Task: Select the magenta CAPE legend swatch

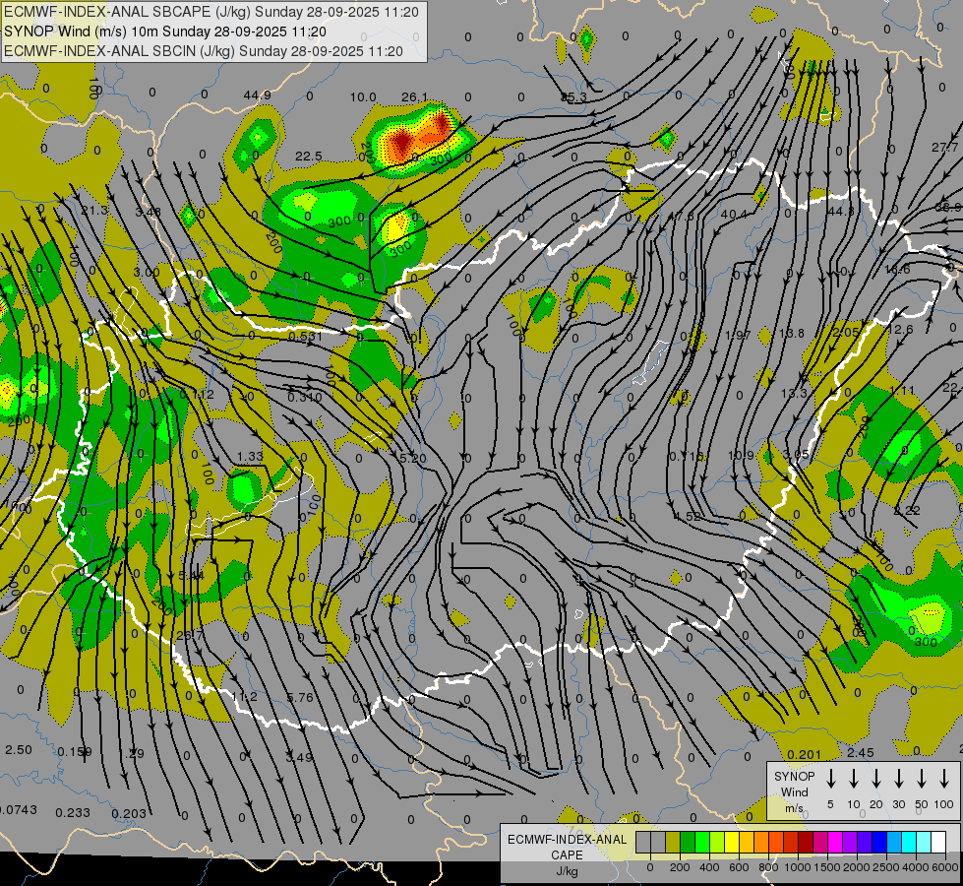Action: pos(835,843)
